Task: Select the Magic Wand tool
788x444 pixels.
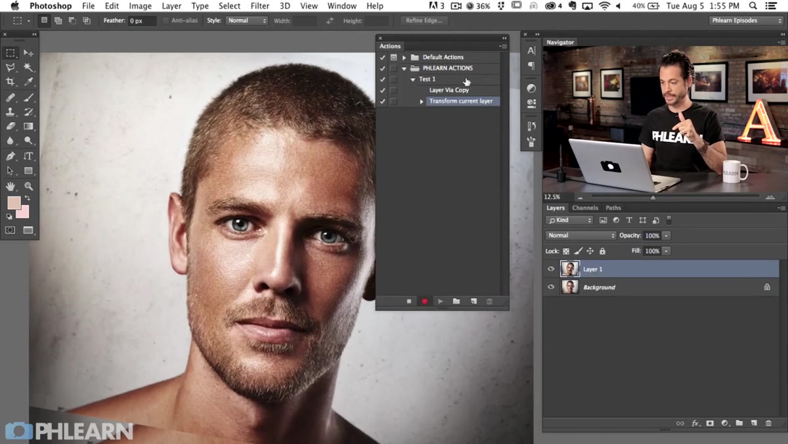Action: coord(28,68)
